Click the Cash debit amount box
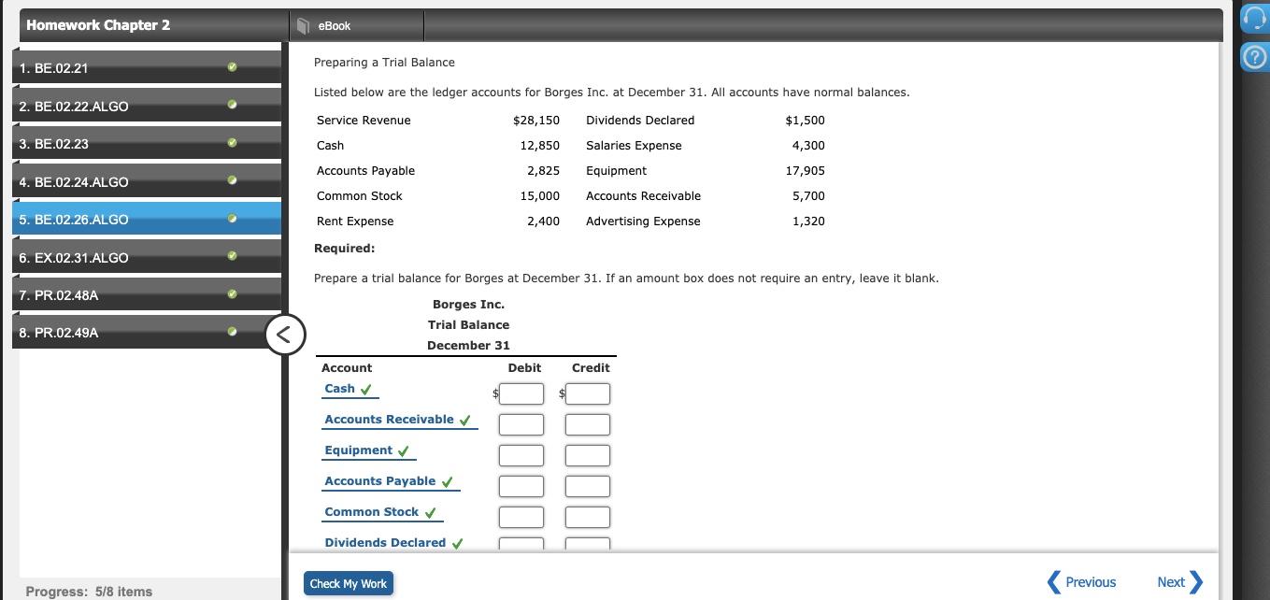This screenshot has height=600, width=1270. click(x=521, y=393)
